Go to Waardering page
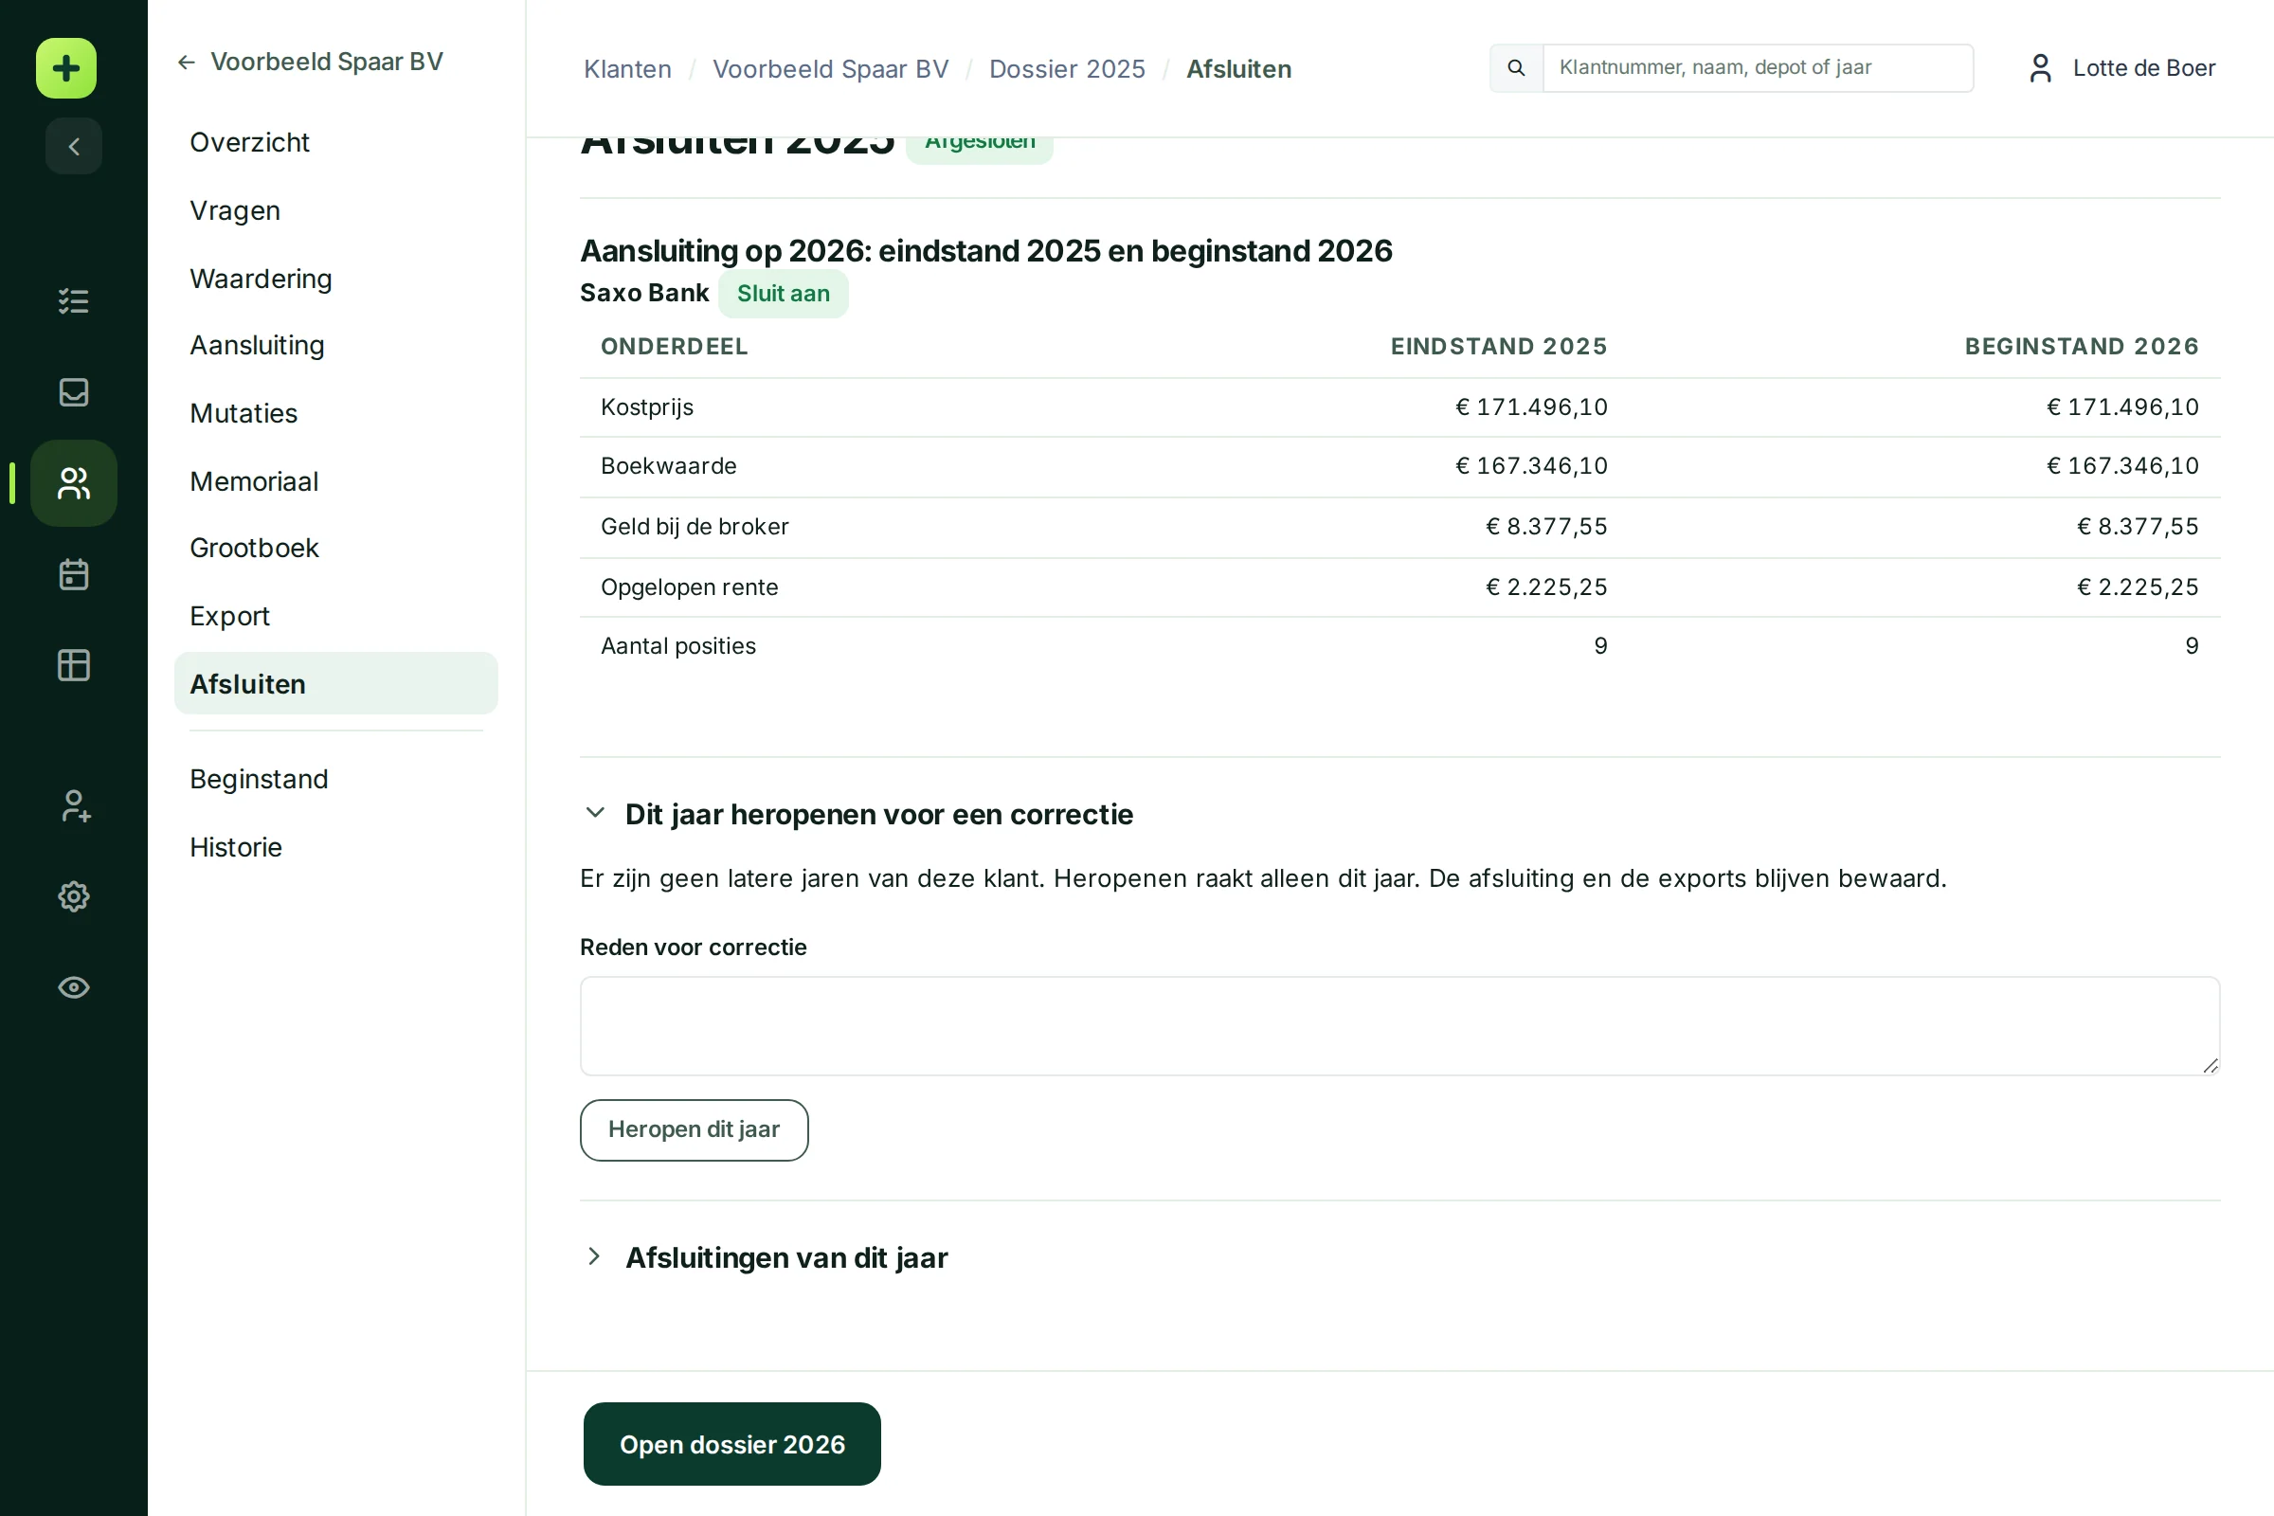 262,279
